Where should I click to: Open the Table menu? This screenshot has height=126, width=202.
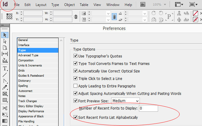[84, 5]
